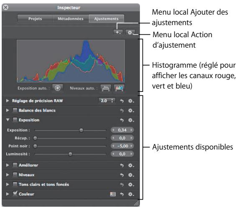Decrease Point noir value with left arrow
The height and width of the screenshot is (208, 236).
pyautogui.click(x=113, y=146)
